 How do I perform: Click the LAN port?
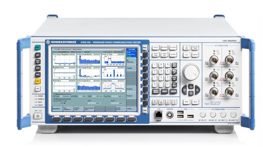[x=158, y=116]
